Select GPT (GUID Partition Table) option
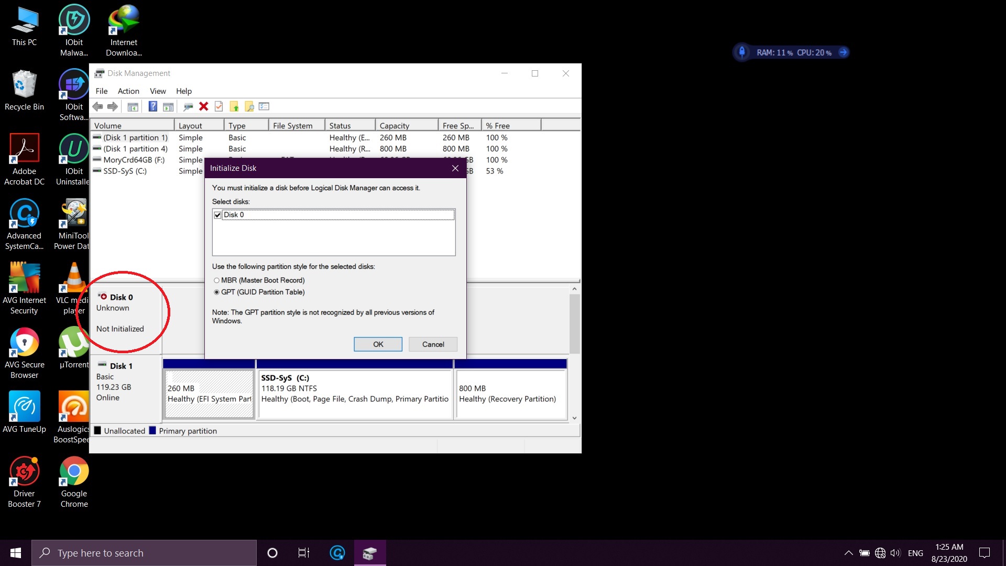 click(216, 292)
